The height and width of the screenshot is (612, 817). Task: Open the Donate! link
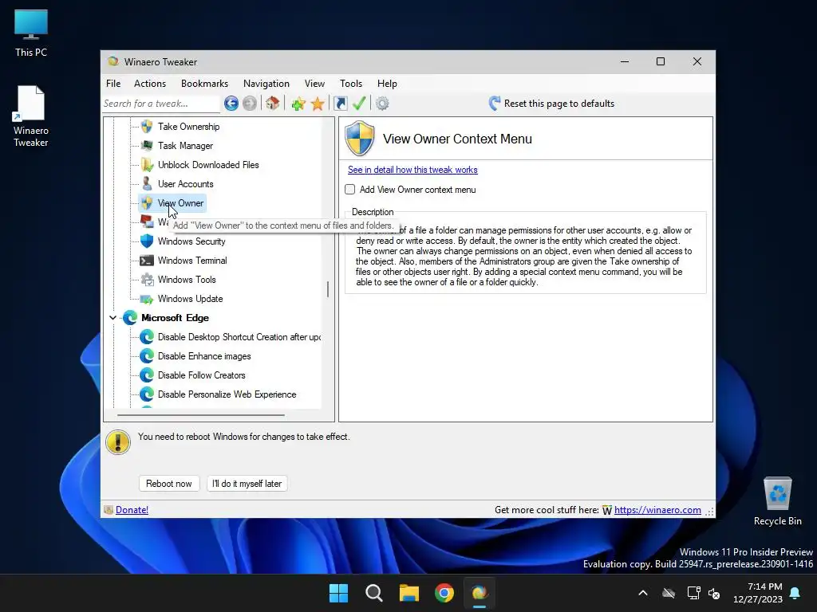click(132, 510)
